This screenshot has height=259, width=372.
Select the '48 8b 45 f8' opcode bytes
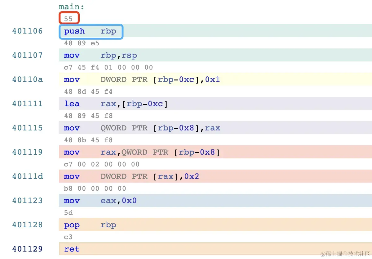pos(88,140)
